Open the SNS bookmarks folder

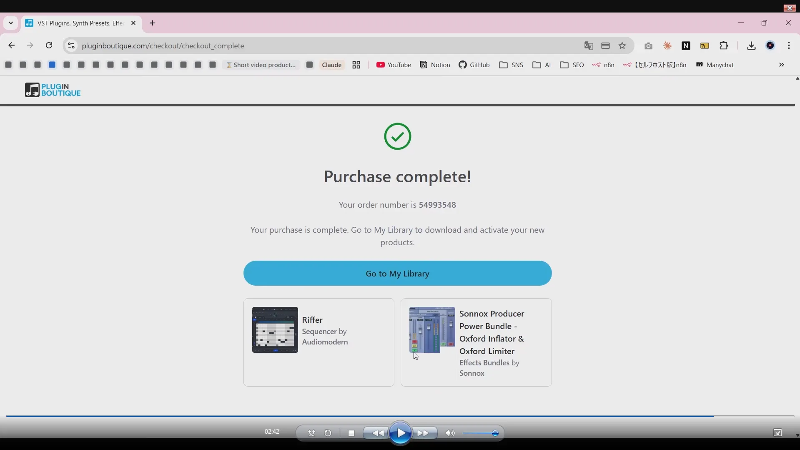(511, 65)
